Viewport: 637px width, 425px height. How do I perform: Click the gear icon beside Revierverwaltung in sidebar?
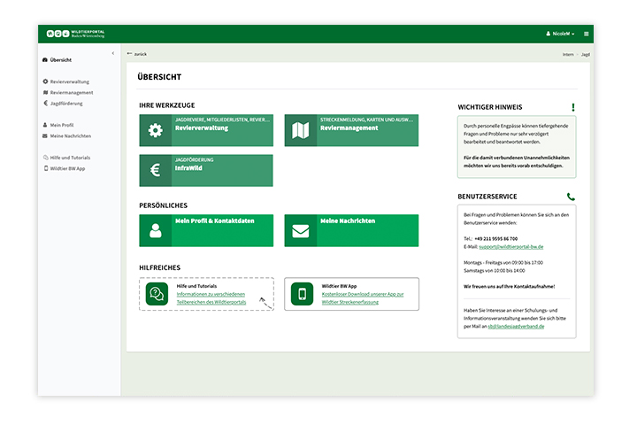45,81
